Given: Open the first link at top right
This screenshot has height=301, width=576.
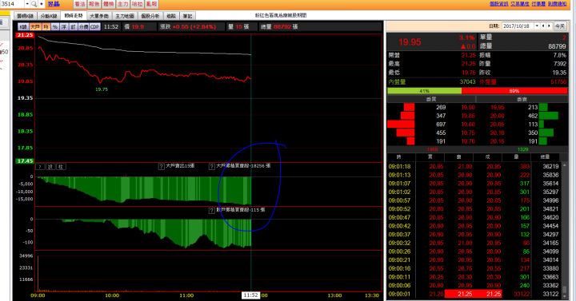Looking at the screenshot, I should 499,4.
